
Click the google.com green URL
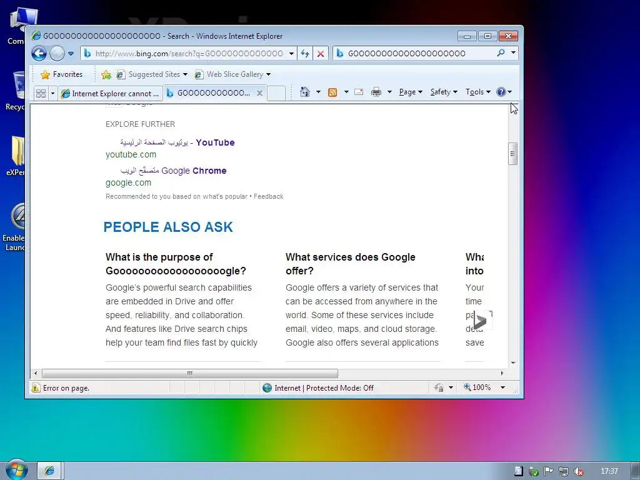pos(128,183)
